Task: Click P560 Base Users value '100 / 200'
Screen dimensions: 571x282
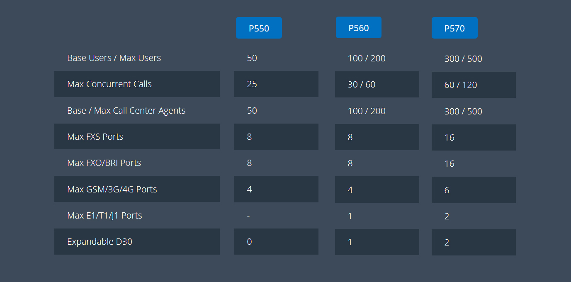Action: pyautogui.click(x=367, y=58)
